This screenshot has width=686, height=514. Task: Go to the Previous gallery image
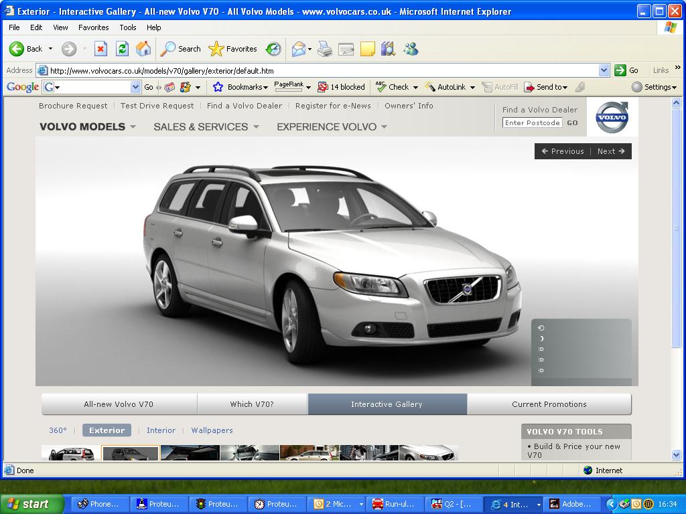(563, 151)
